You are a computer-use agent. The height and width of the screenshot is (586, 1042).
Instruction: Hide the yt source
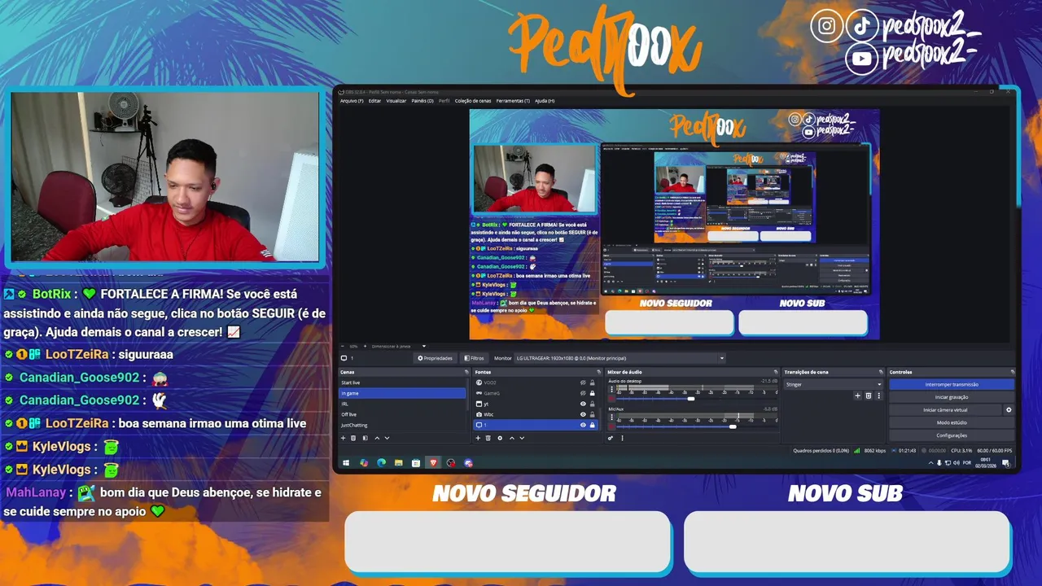tap(583, 404)
